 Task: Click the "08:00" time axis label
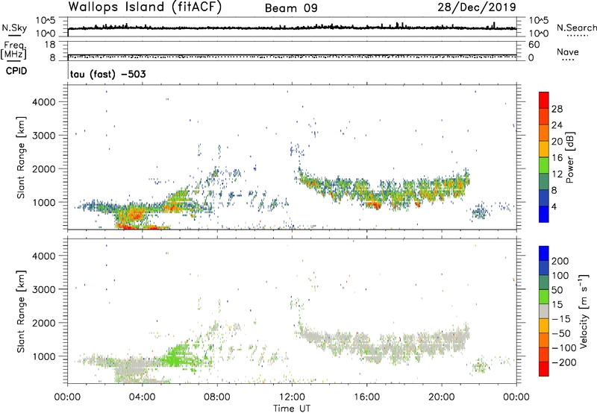pos(217,397)
